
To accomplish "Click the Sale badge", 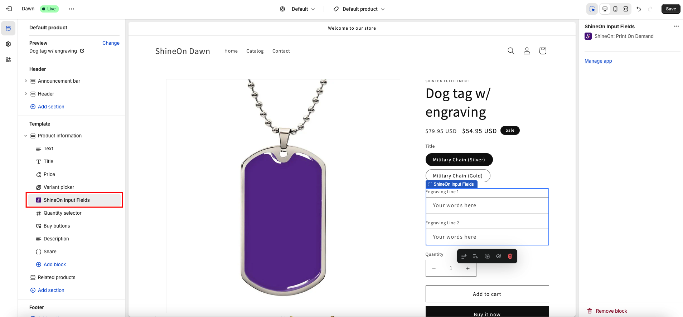I will (x=510, y=131).
